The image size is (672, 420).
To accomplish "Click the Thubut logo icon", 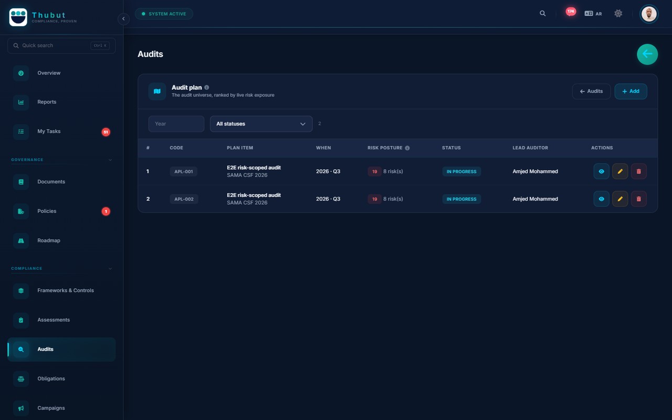I will pyautogui.click(x=18, y=17).
